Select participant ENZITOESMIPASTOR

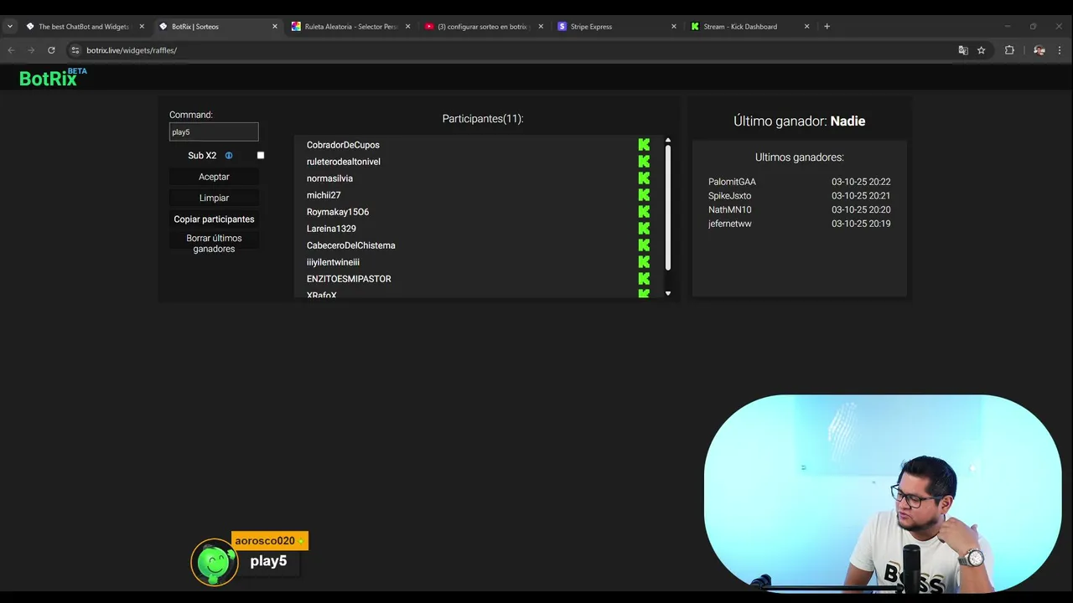349,279
